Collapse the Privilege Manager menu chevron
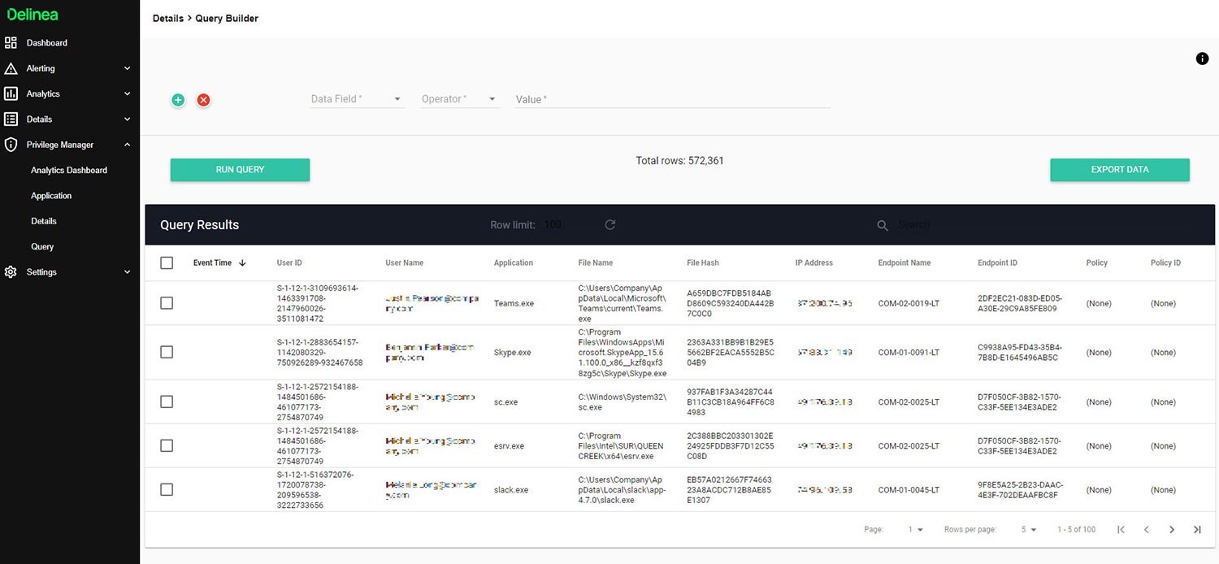 127,145
